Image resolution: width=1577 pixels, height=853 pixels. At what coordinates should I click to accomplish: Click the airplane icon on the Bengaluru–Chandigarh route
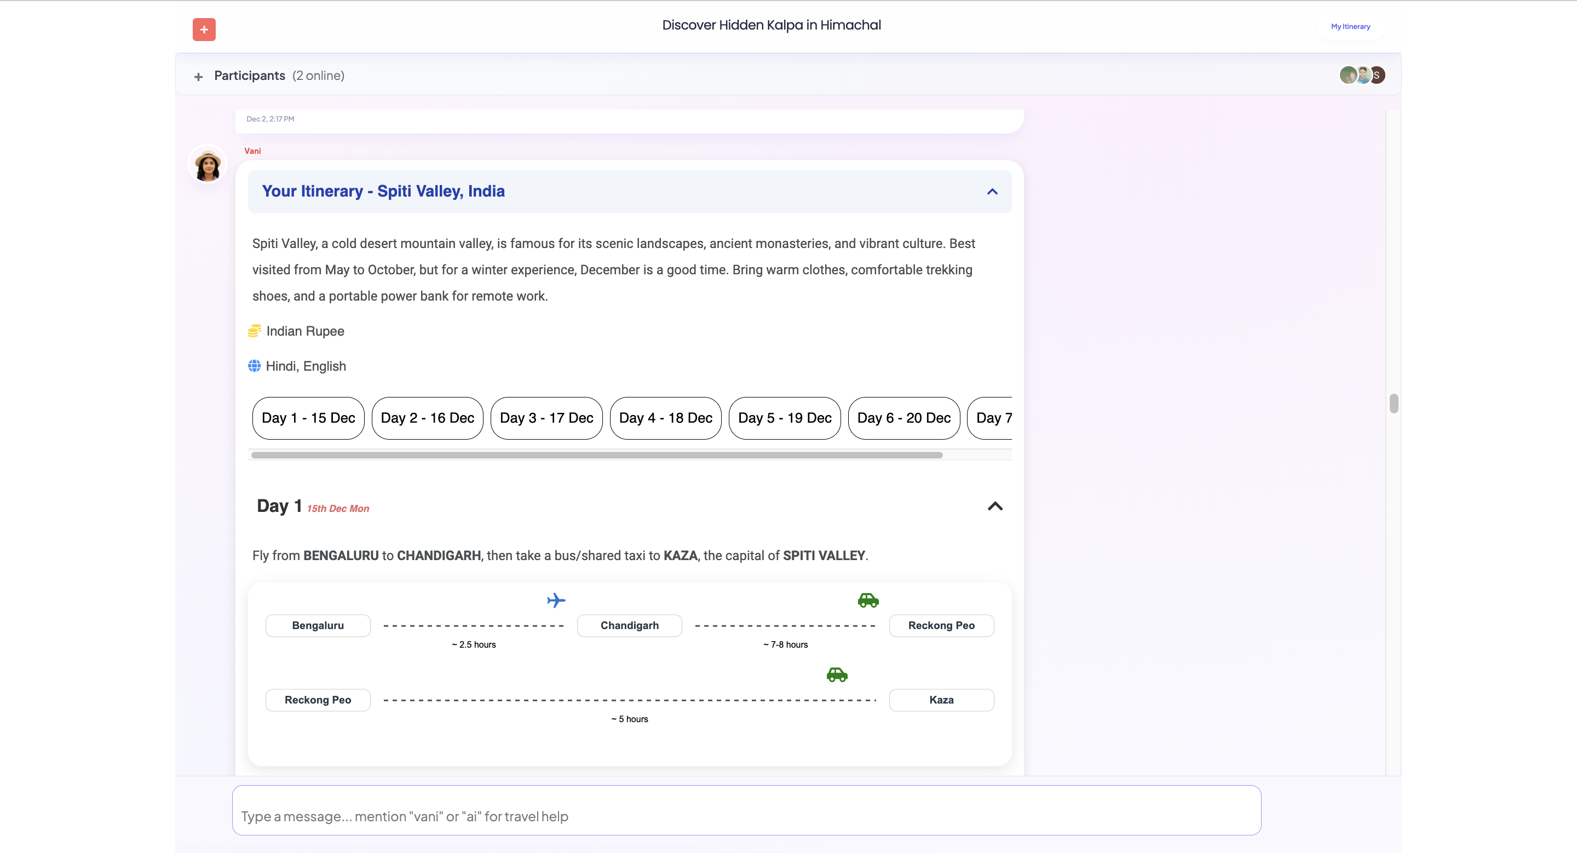click(556, 600)
